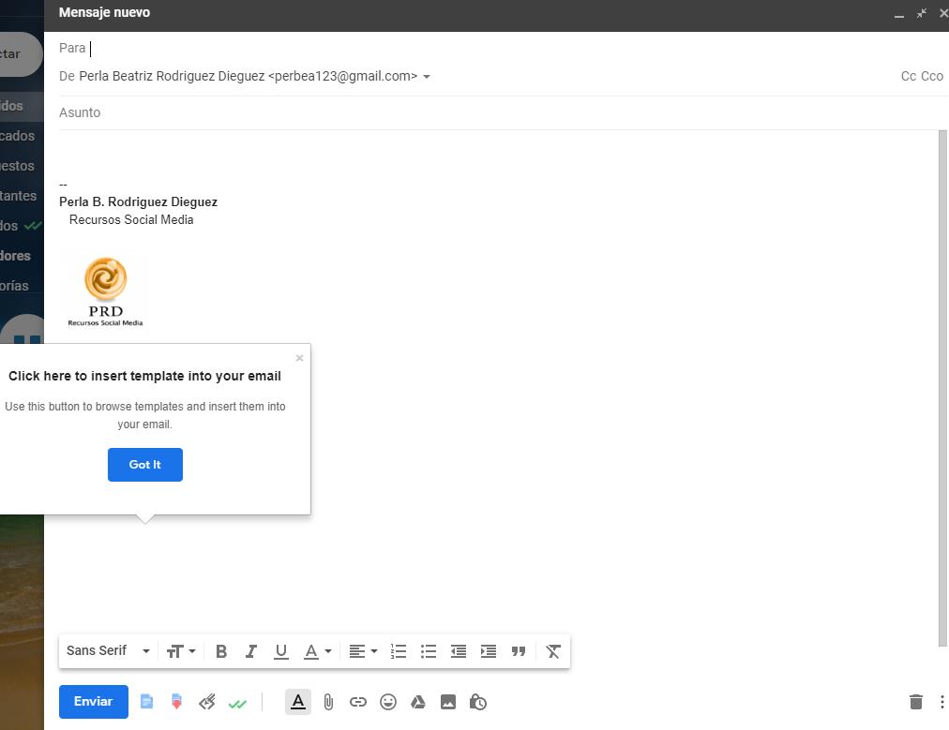Open the Cco recipients field
This screenshot has height=730, width=949.
coord(931,76)
